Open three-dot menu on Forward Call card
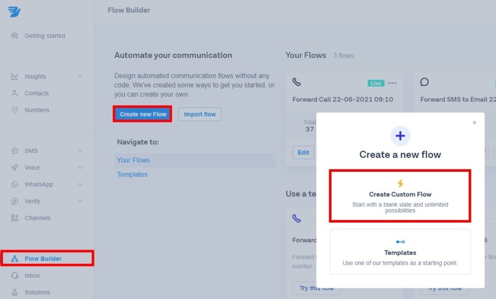The image size is (496, 299). 392,83
